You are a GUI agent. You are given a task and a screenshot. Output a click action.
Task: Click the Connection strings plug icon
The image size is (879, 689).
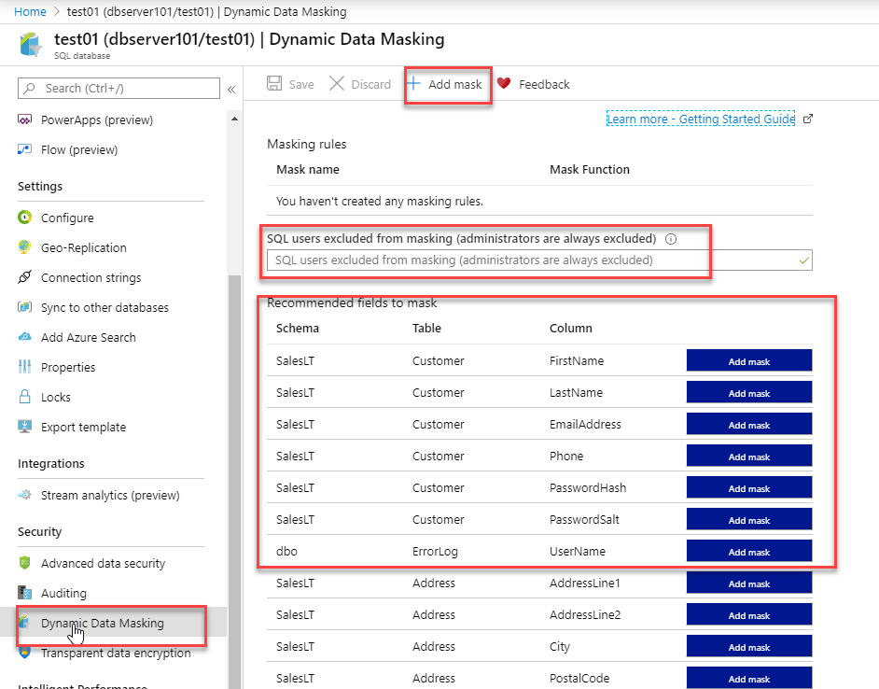coord(24,277)
